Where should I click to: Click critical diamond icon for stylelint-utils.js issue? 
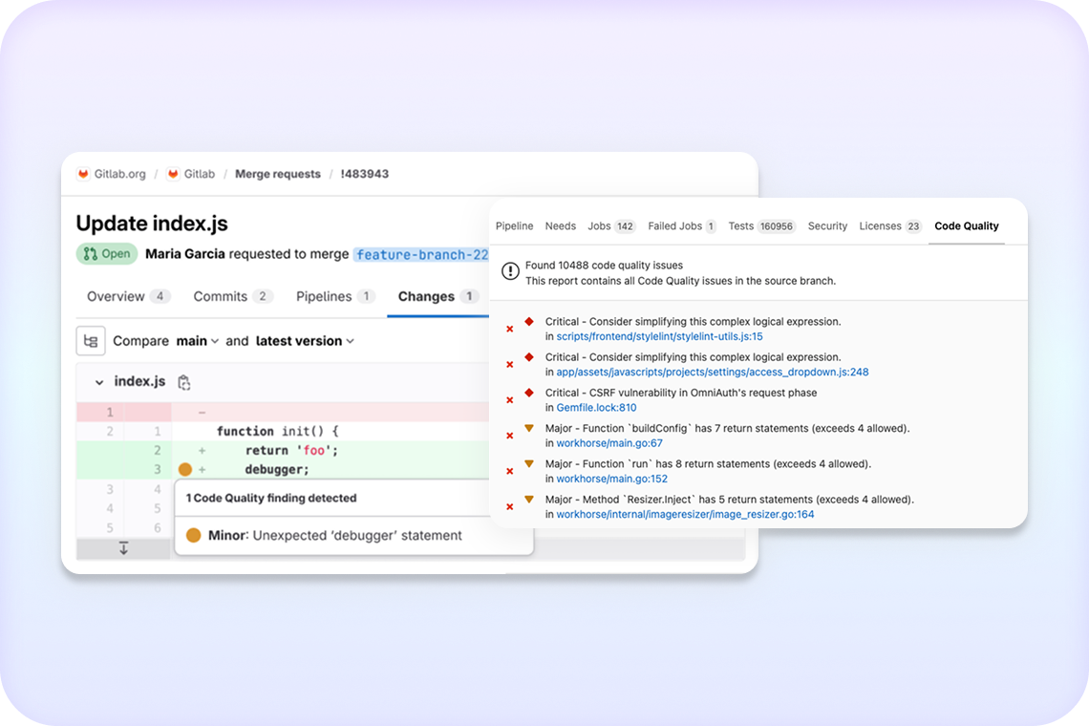point(529,322)
